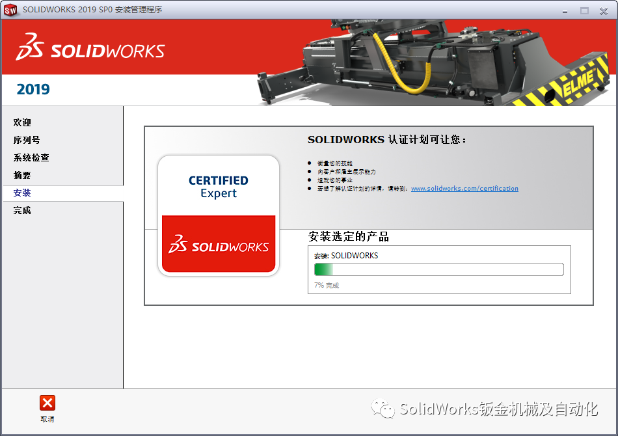Click the SOLIDWORKS Installation Manager icon in title bar
The width and height of the screenshot is (618, 436).
[x=10, y=10]
